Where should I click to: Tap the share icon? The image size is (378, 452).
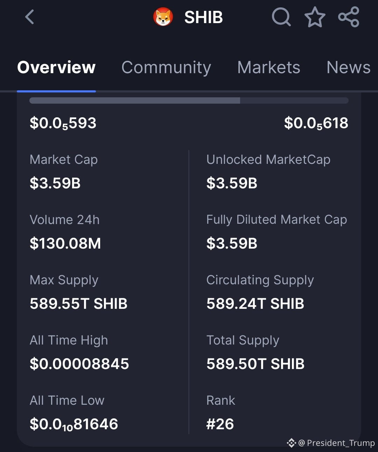(349, 17)
